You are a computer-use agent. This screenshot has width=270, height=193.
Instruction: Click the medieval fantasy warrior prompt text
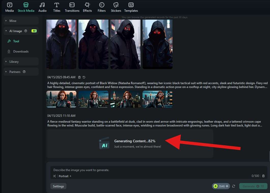pos(155,123)
